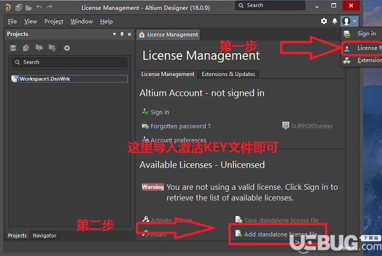Minimize the Altium Designer window
The width and height of the screenshot is (382, 256).
tap(317, 6)
